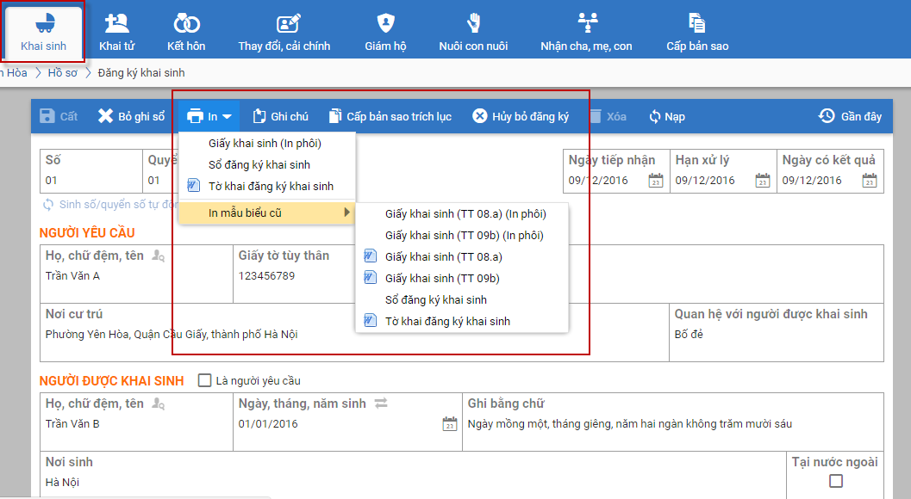The width and height of the screenshot is (911, 499).
Task: Tick the Là người yêu cầu checkbox
Action: [205, 380]
